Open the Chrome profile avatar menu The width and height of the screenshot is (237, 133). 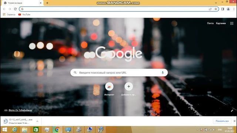click(228, 9)
